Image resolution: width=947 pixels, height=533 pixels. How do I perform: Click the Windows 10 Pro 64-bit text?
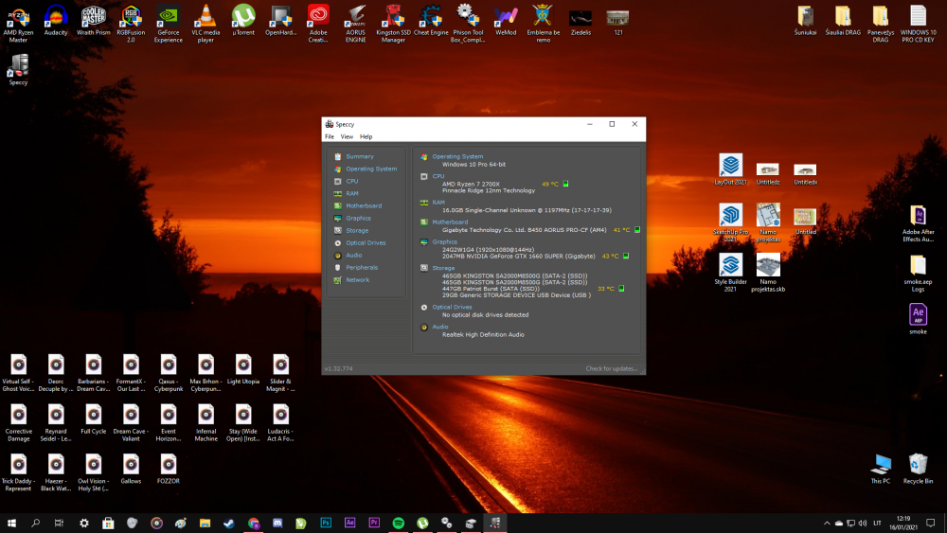(474, 164)
